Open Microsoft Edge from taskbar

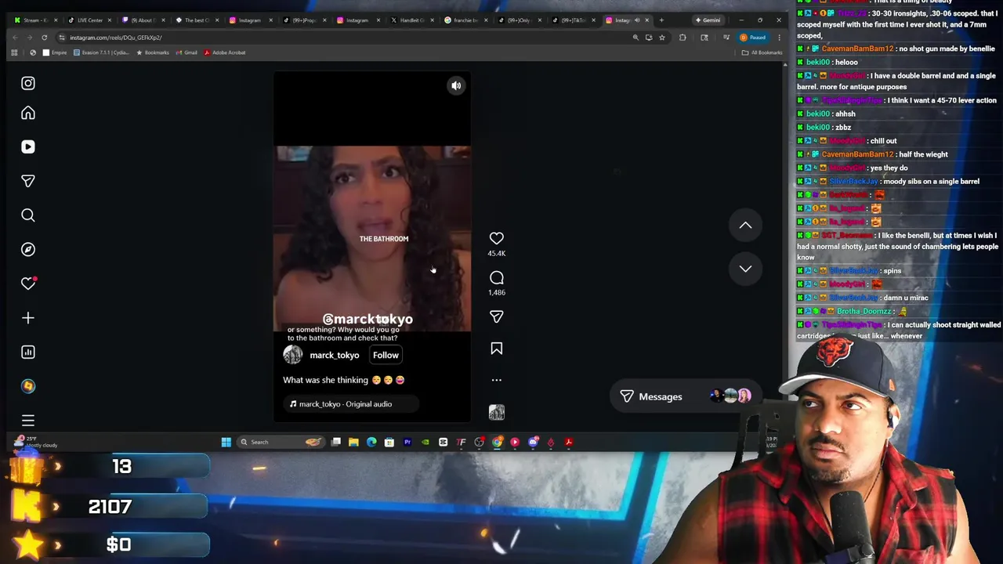tap(371, 442)
